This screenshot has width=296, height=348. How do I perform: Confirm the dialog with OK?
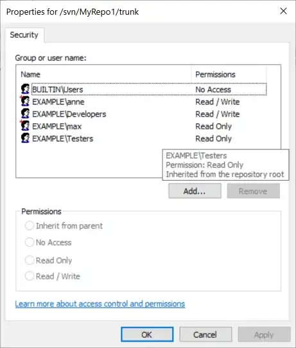click(x=147, y=335)
